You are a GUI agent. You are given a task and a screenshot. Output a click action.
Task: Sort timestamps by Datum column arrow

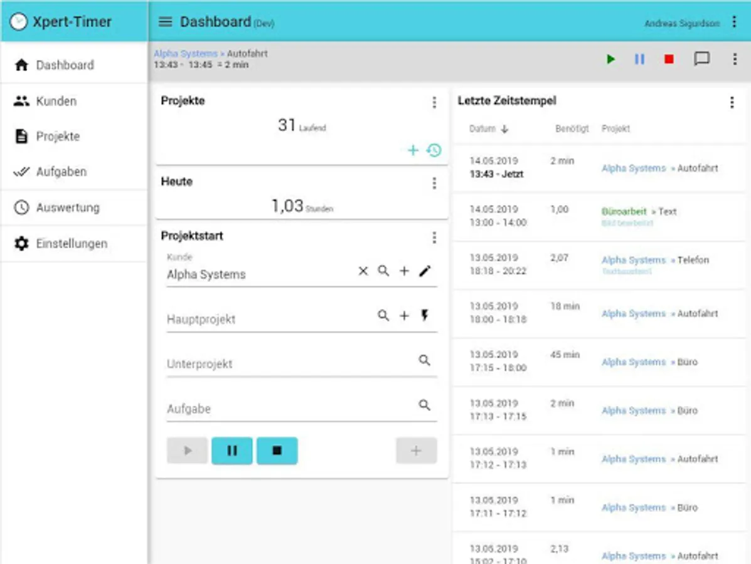(504, 129)
